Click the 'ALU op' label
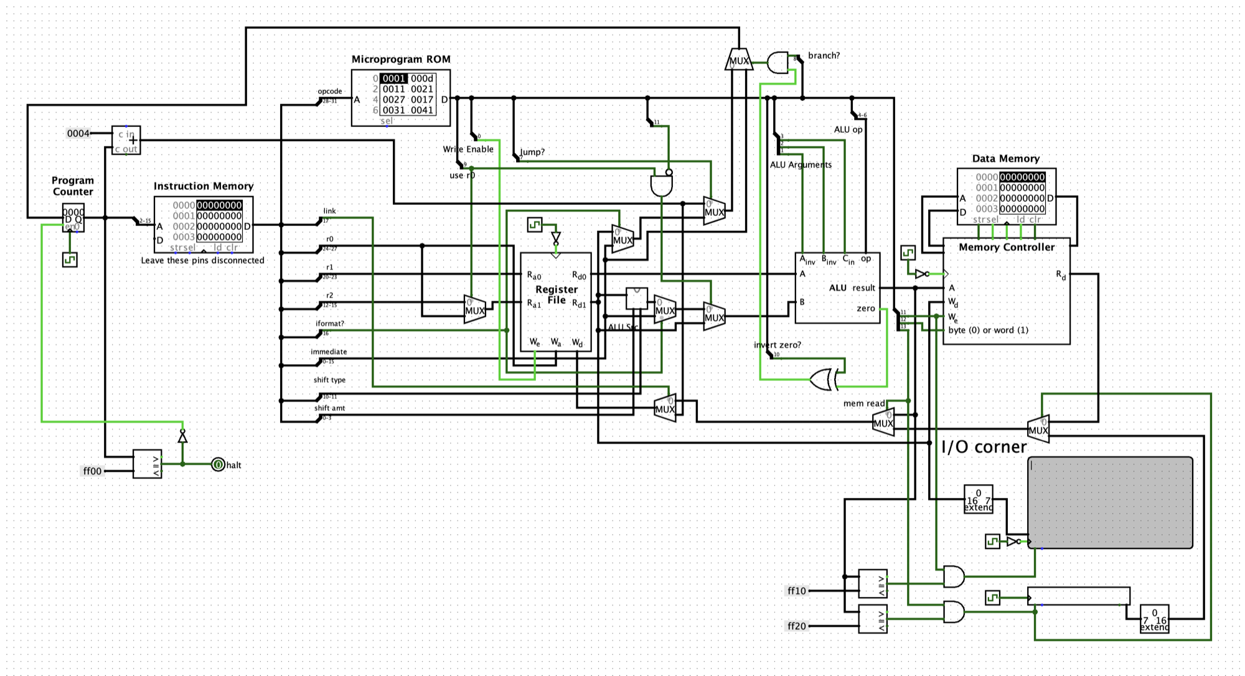The image size is (1245, 676). point(848,129)
